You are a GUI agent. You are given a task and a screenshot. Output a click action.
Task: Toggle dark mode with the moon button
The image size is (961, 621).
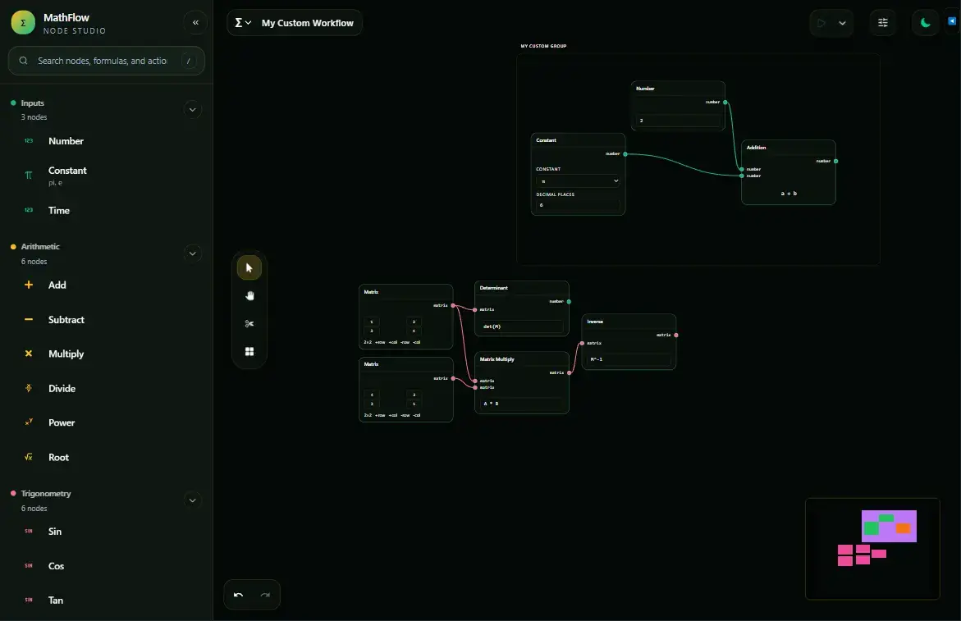(925, 22)
